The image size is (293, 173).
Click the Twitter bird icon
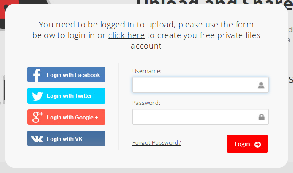[37, 96]
